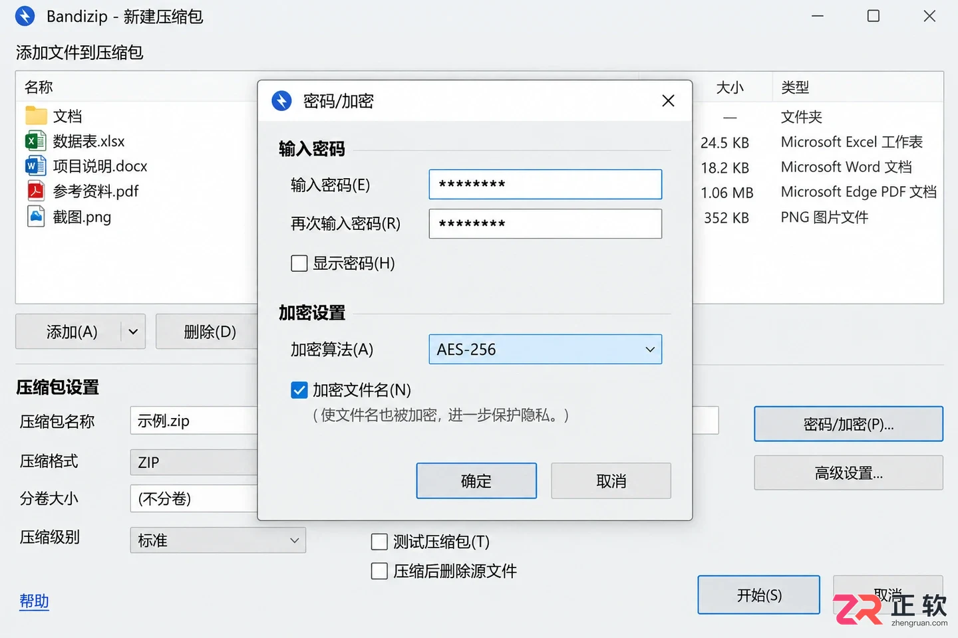The width and height of the screenshot is (958, 638).
Task: Click 取消 in the password dialog
Action: pyautogui.click(x=611, y=480)
